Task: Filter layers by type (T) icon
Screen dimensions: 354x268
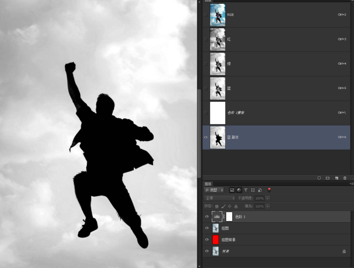Action: pyautogui.click(x=246, y=190)
